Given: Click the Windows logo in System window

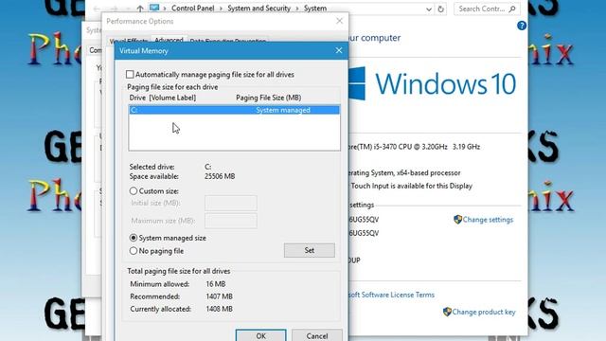Looking at the screenshot, I should 357,83.
